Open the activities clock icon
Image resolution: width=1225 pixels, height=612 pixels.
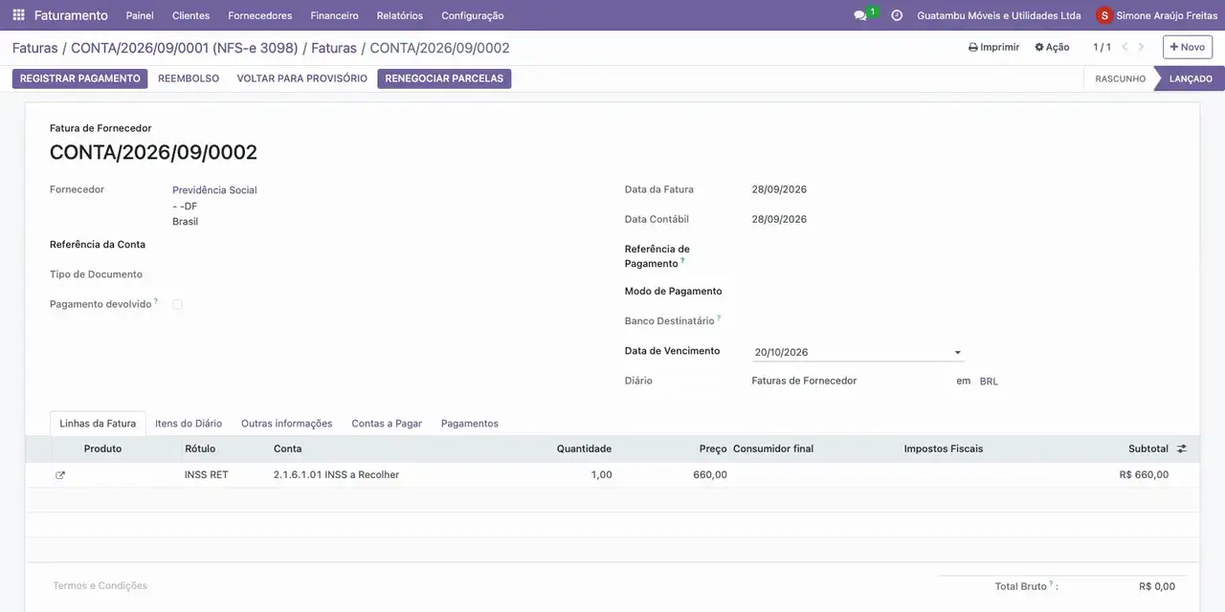pos(897,15)
